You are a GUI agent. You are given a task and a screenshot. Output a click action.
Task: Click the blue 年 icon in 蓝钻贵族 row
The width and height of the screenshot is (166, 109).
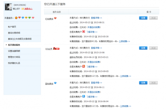[x=84, y=96]
